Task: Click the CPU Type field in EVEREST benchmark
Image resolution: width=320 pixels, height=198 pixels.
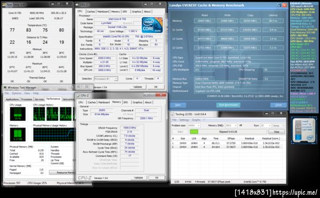Action: pos(238,58)
